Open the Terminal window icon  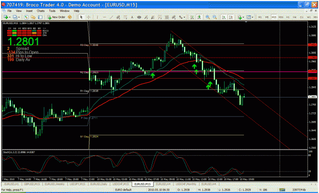(40, 17)
